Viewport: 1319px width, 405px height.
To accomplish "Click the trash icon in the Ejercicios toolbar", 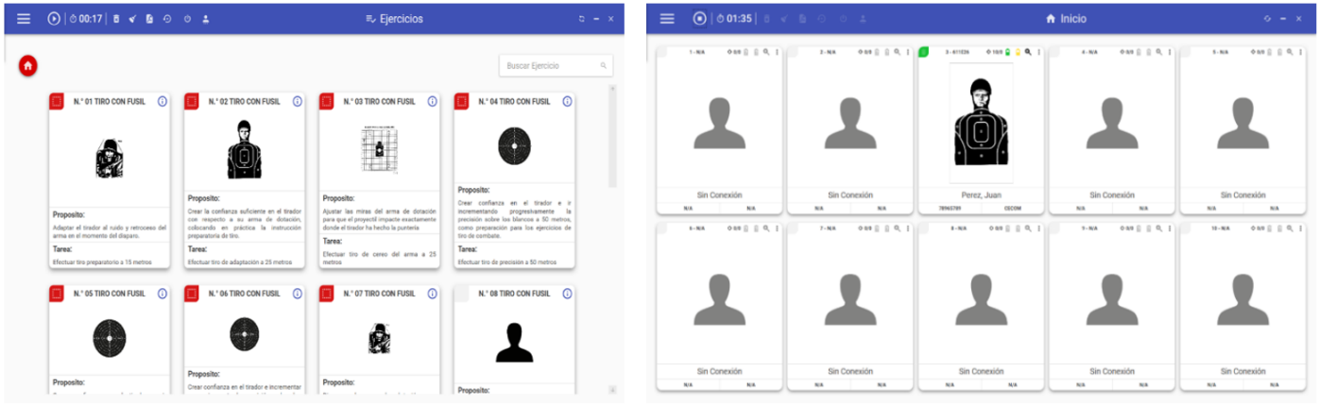I will click(x=116, y=19).
